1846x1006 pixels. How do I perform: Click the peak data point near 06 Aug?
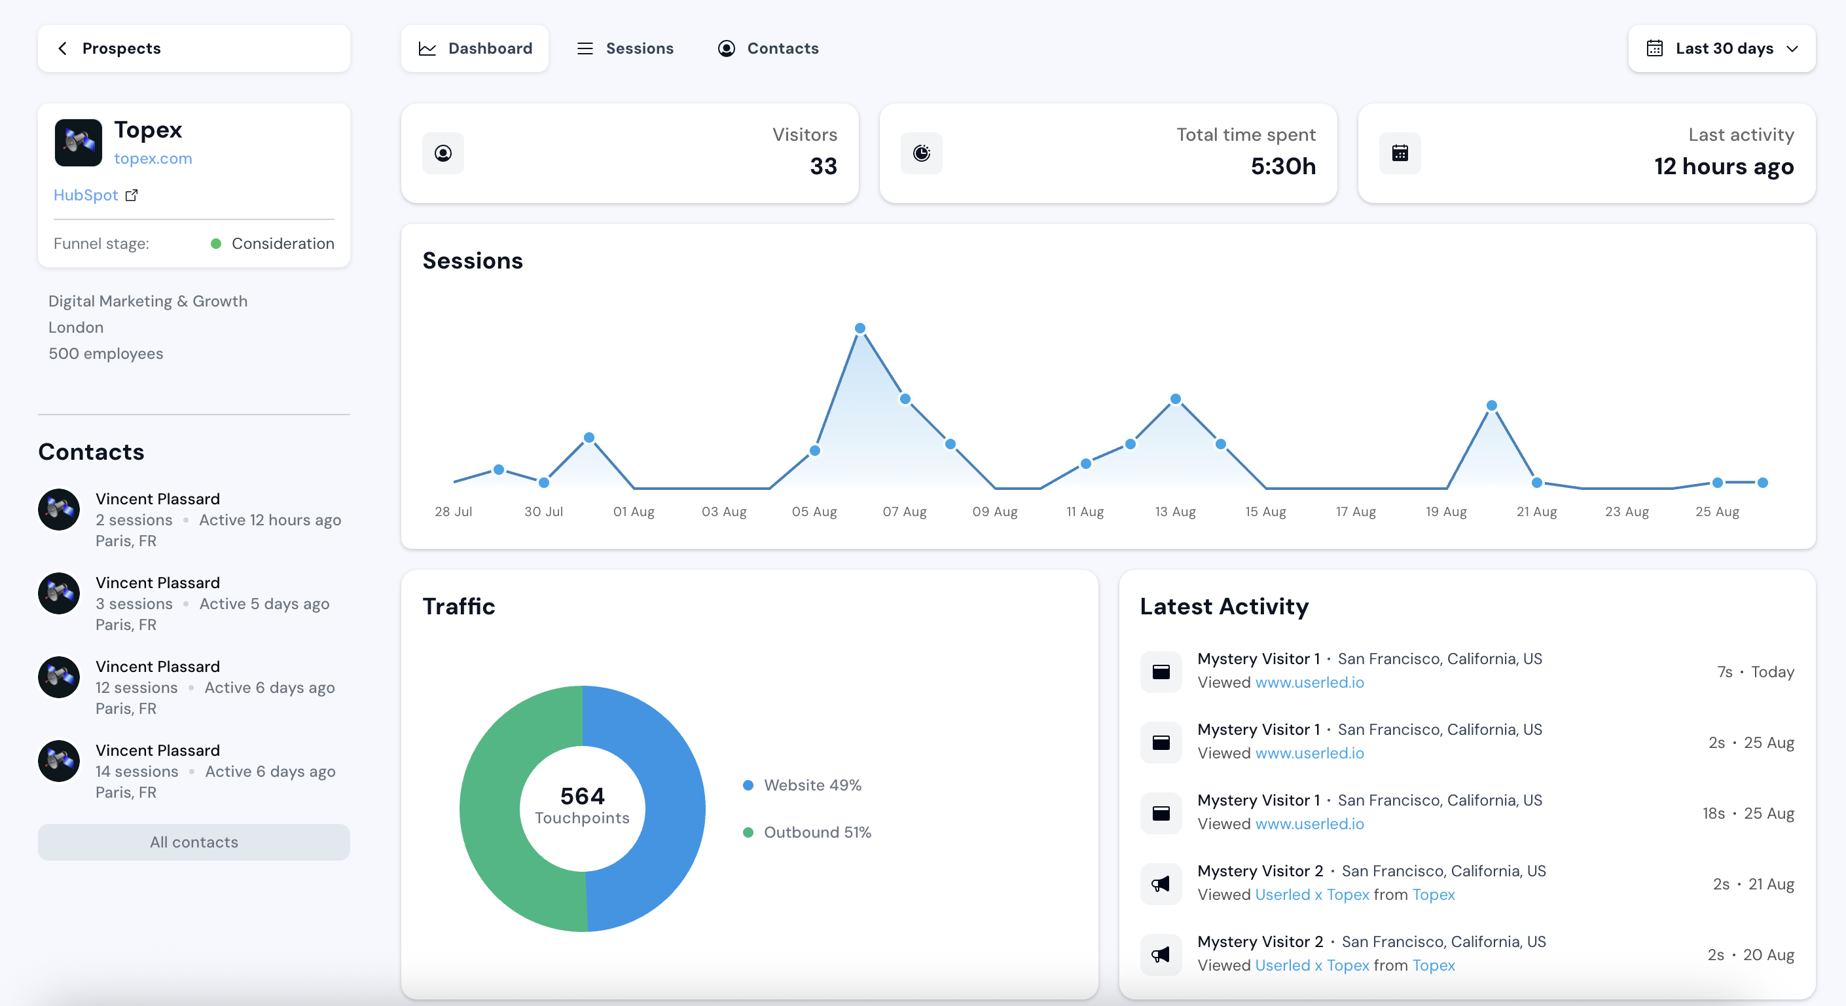[860, 328]
